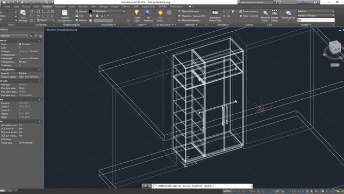Image resolution: width=344 pixels, height=194 pixels.
Task: Click the Color ByLayer property swatch
Action: click(x=20, y=44)
